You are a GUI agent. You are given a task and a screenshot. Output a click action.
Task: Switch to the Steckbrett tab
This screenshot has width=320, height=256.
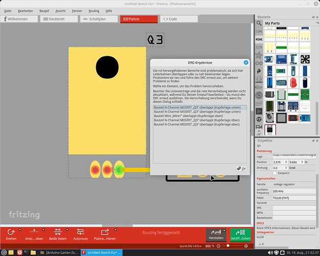click(x=59, y=19)
